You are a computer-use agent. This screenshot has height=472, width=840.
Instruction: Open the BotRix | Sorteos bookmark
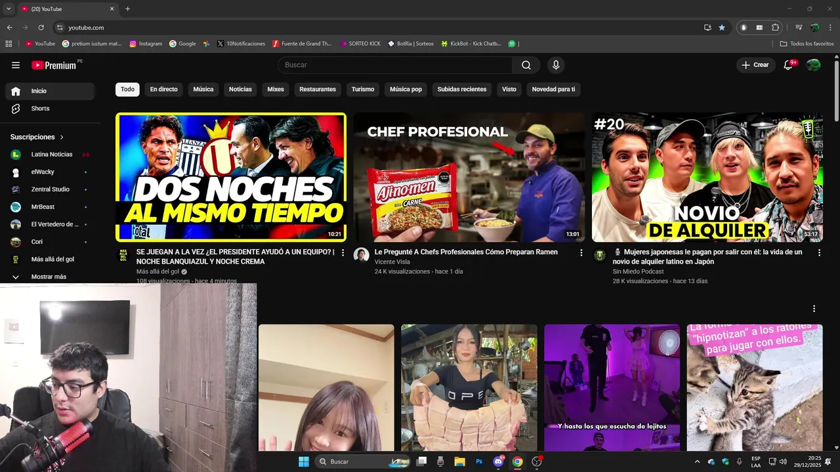pyautogui.click(x=411, y=44)
